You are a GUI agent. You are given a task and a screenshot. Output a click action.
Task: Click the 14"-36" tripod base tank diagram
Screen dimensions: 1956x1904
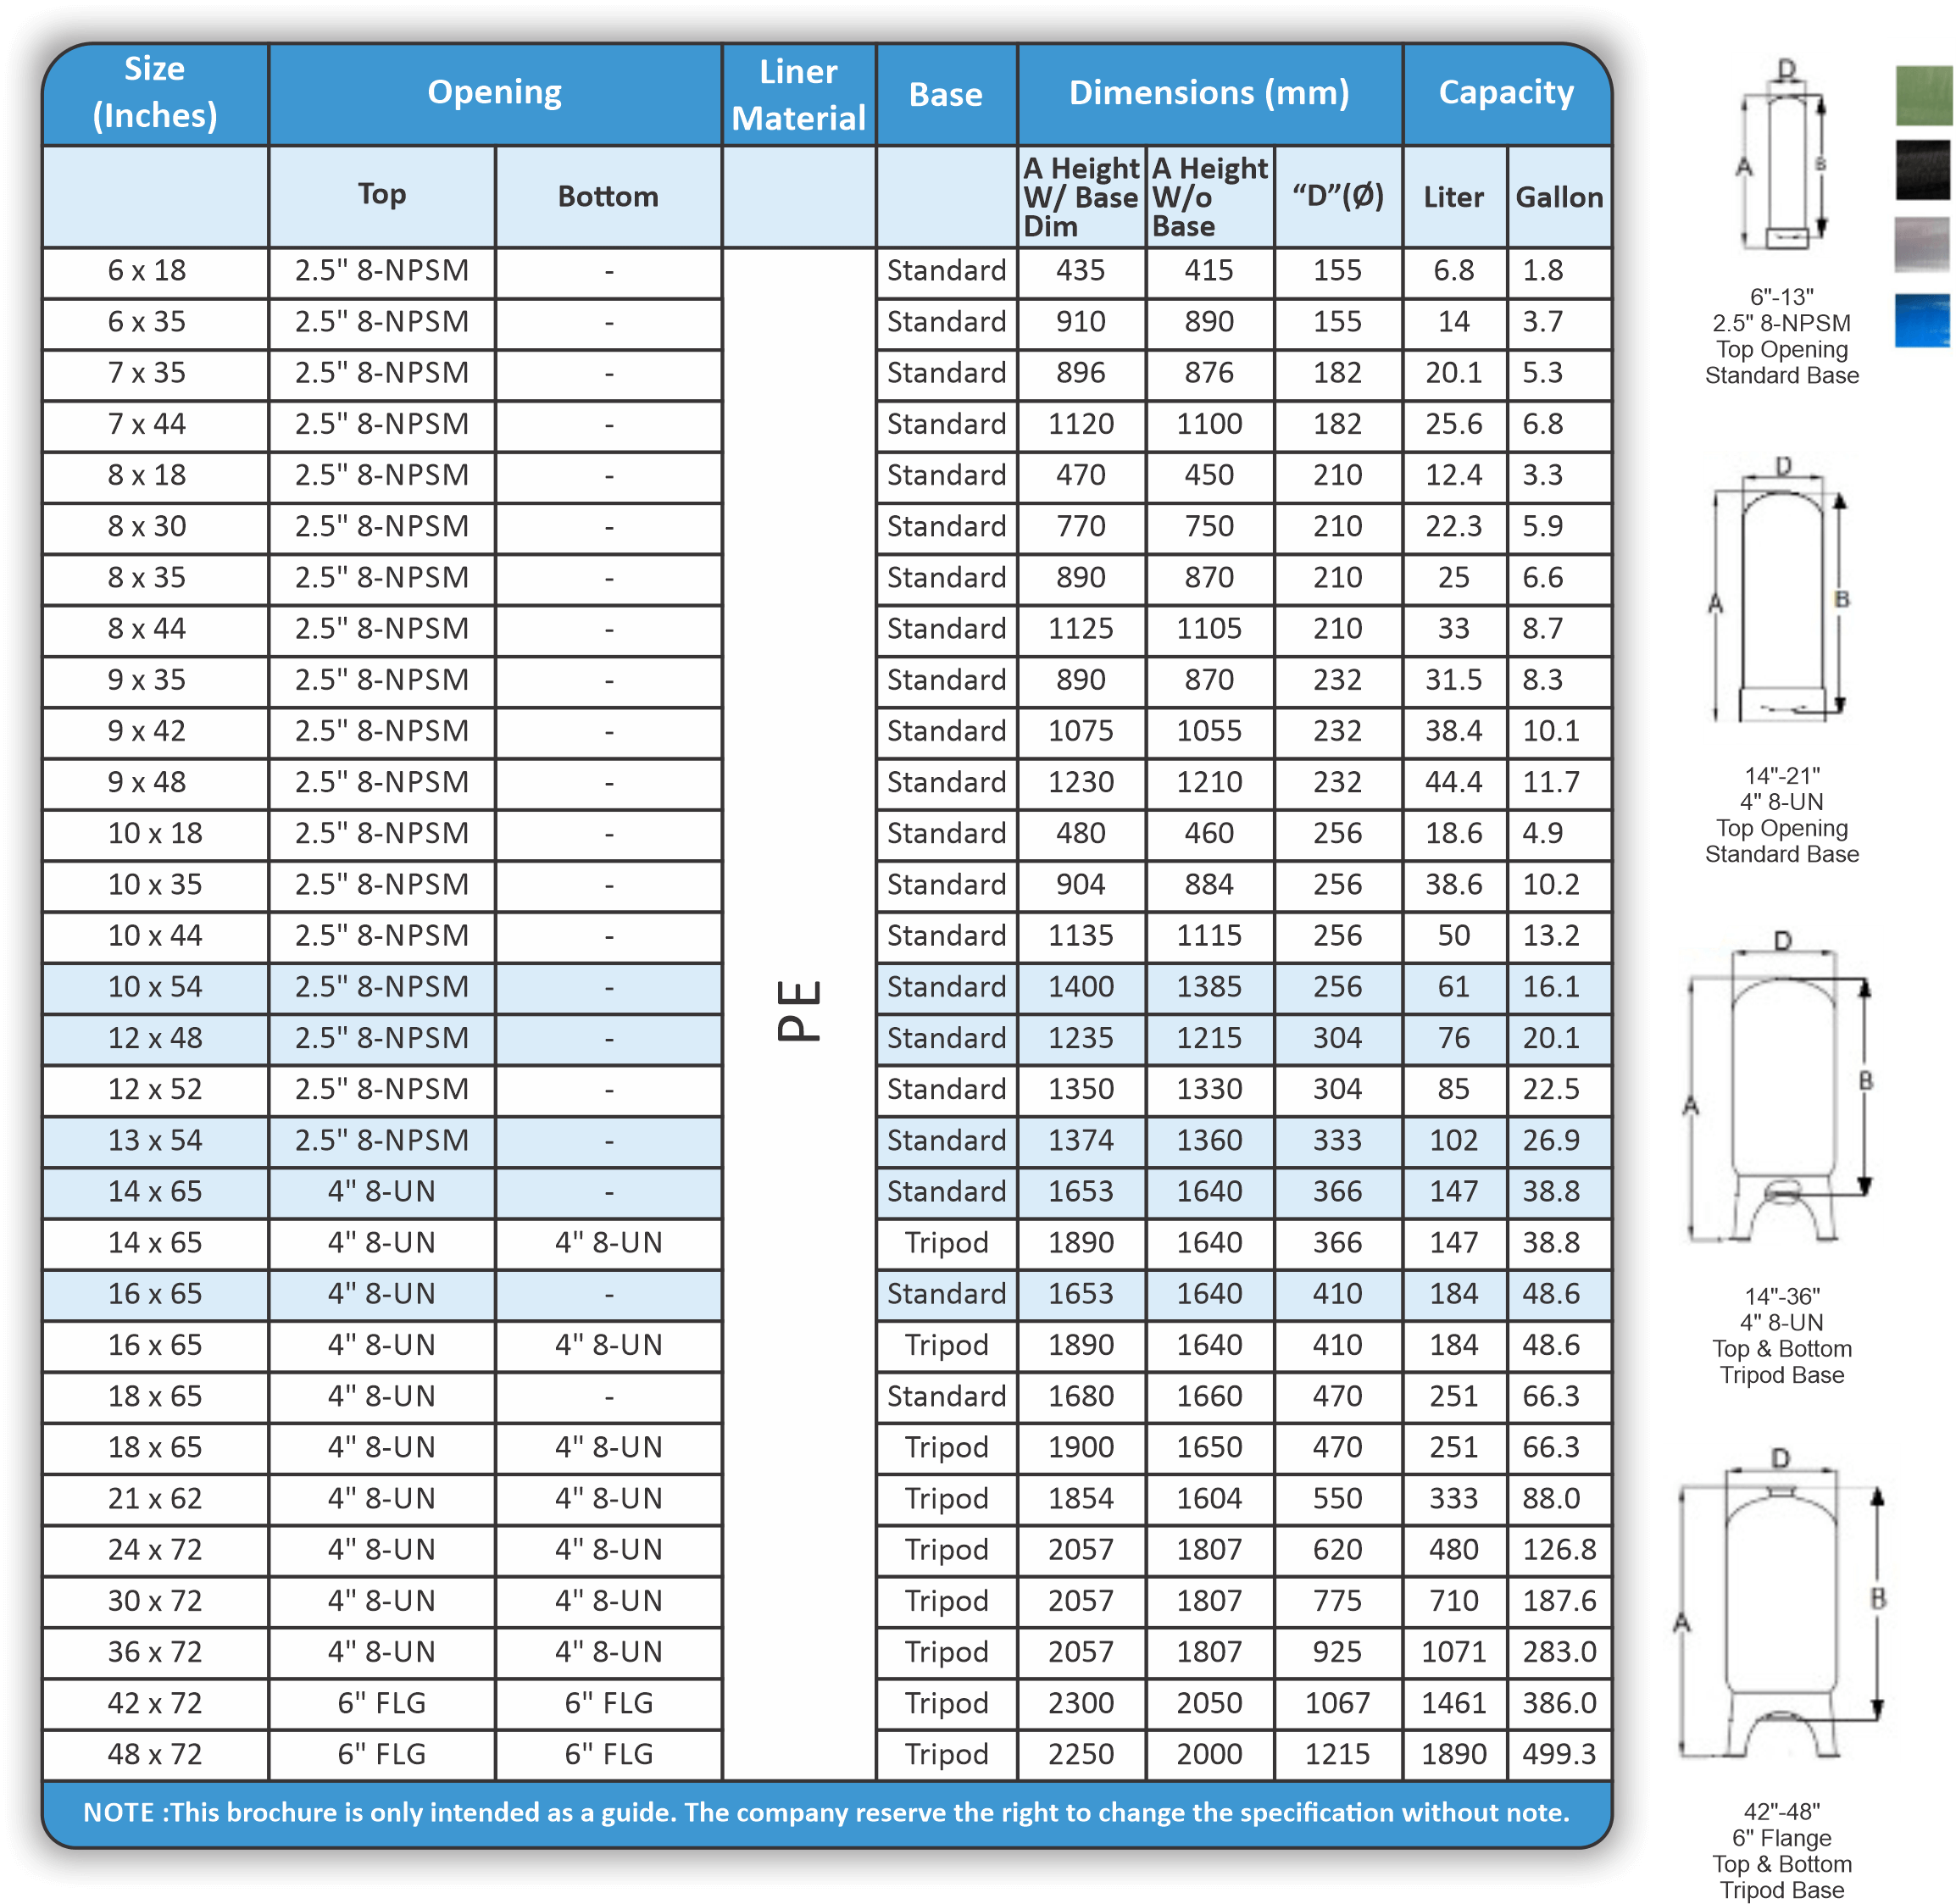pos(1780,1087)
